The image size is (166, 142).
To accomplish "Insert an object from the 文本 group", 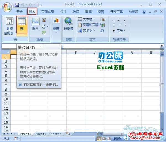I will pos(102,25).
